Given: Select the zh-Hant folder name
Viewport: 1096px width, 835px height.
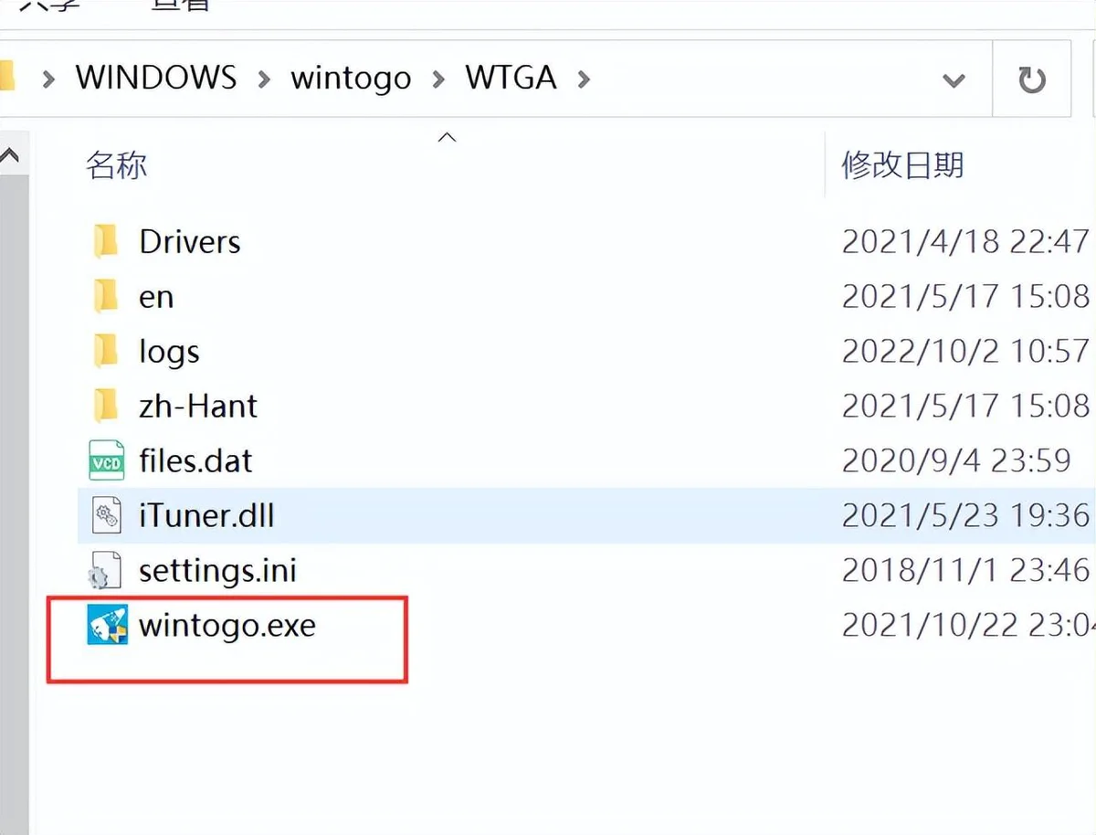Looking at the screenshot, I should [198, 407].
